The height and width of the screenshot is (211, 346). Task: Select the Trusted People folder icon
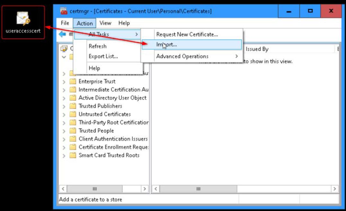pyautogui.click(x=73, y=131)
